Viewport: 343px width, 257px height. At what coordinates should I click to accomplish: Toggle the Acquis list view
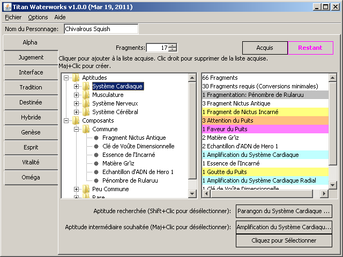coord(265,48)
